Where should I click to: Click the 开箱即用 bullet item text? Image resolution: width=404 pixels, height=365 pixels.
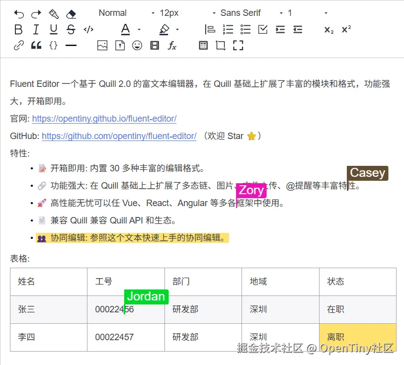[x=128, y=168]
